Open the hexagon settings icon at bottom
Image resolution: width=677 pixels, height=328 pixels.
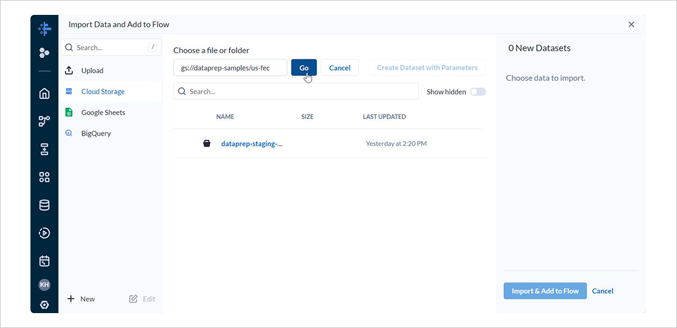(x=44, y=305)
